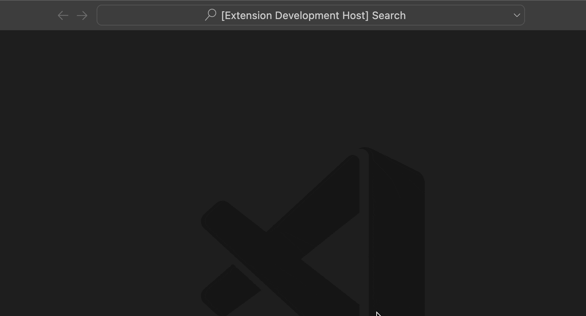This screenshot has width=586, height=316.
Task: Open the Extension Development Host Search box
Action: [311, 15]
